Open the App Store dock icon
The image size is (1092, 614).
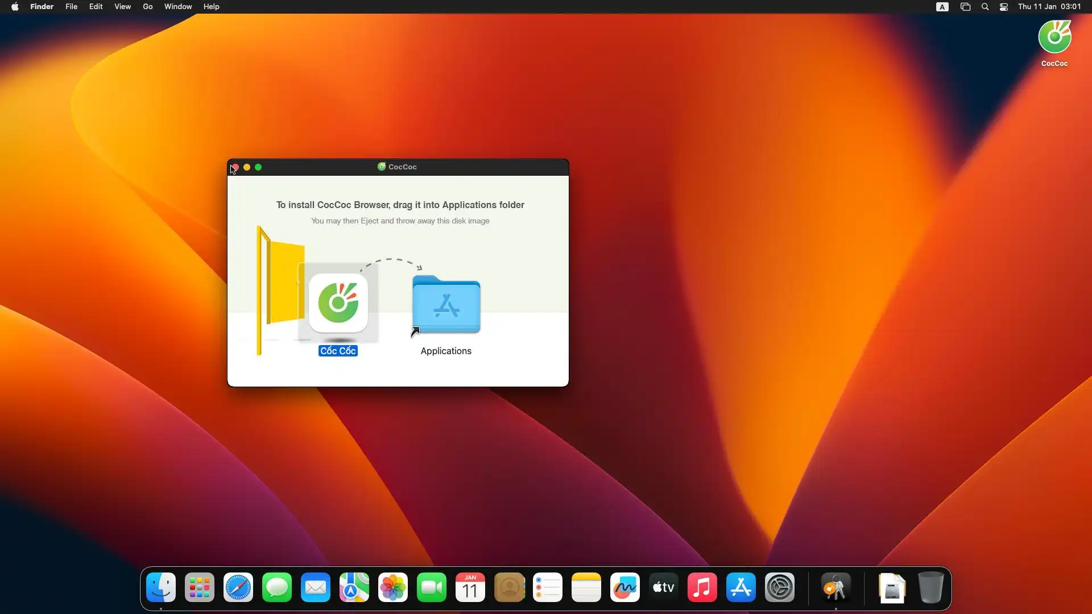coord(741,587)
